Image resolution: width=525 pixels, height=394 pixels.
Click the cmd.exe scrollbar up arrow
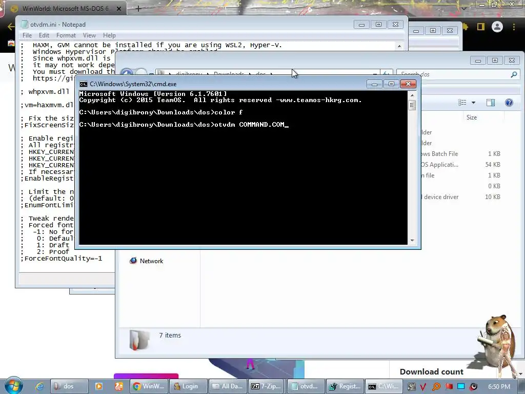coord(412,95)
